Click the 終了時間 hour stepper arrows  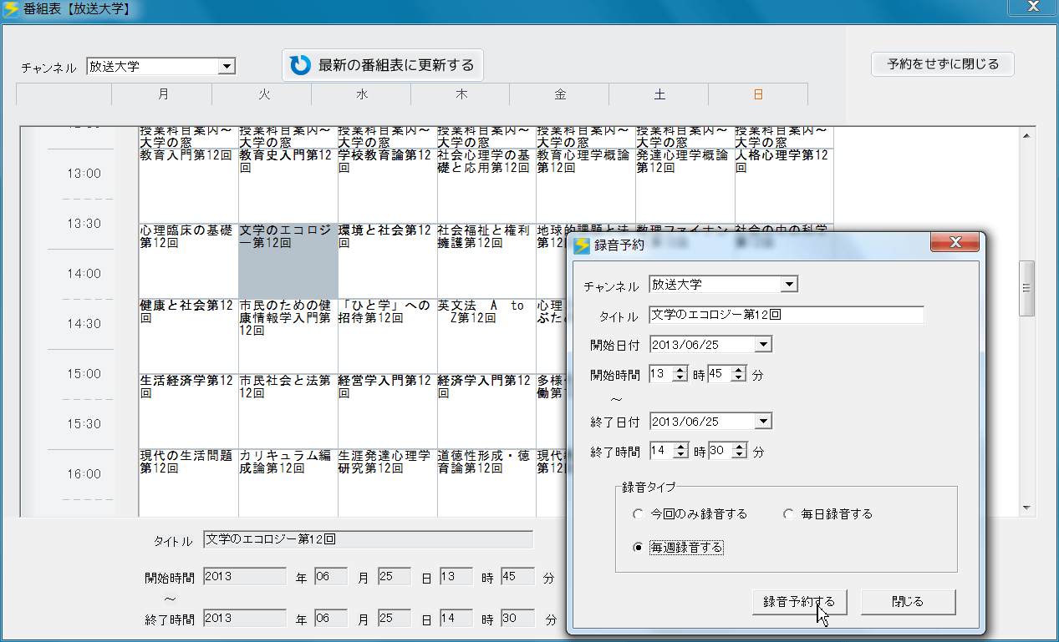(680, 452)
